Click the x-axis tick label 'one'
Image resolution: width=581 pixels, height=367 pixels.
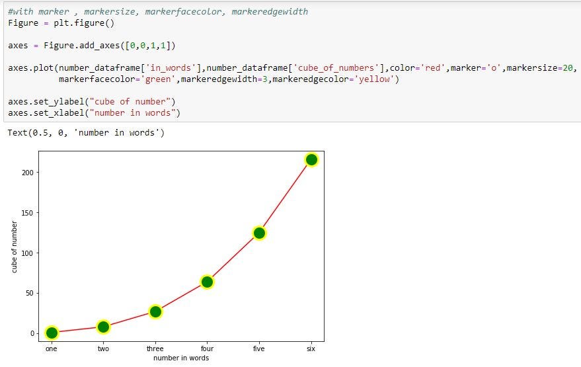(x=52, y=348)
